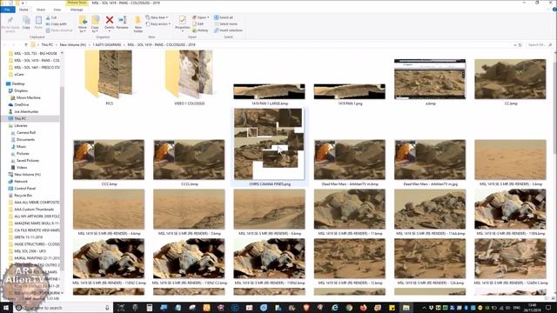
Task: Click the Brave browser taskbar icon
Action: point(306,308)
